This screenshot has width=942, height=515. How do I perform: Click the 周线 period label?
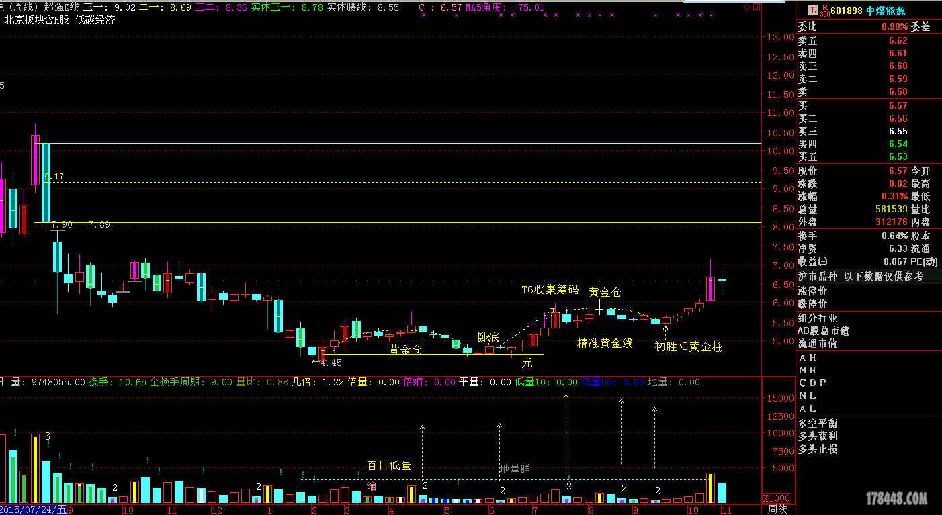(777, 509)
